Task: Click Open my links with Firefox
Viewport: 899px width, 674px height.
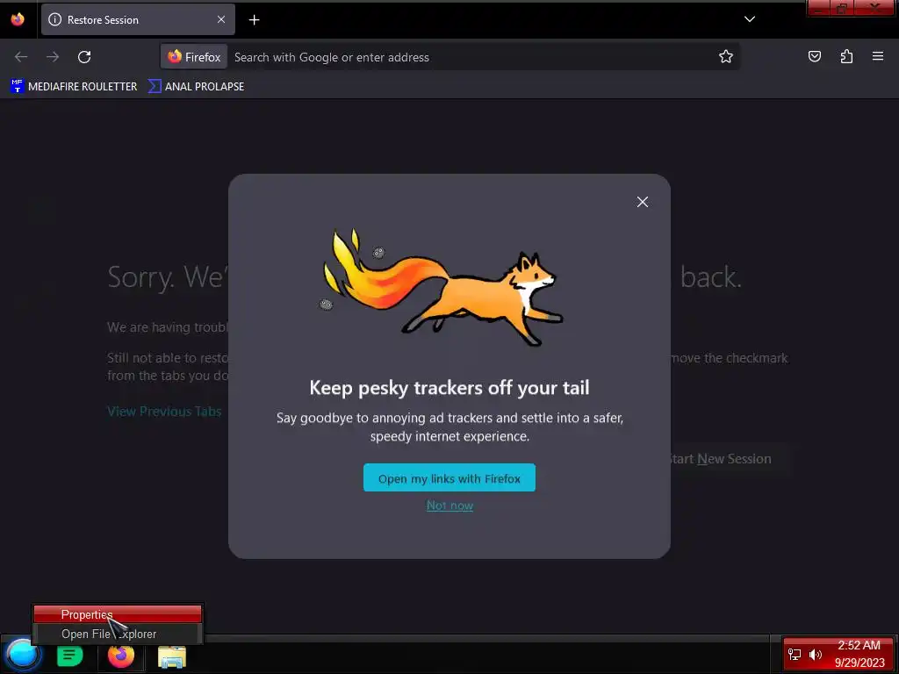Action: coord(449,478)
